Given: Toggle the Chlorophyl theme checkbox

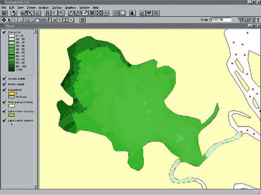Looking at the screenshot, I should [x=4, y=31].
